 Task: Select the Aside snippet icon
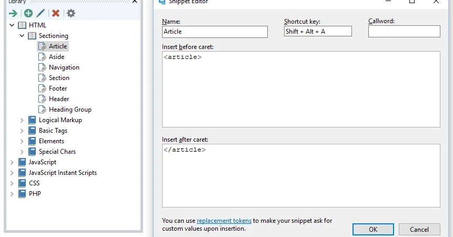click(x=43, y=57)
